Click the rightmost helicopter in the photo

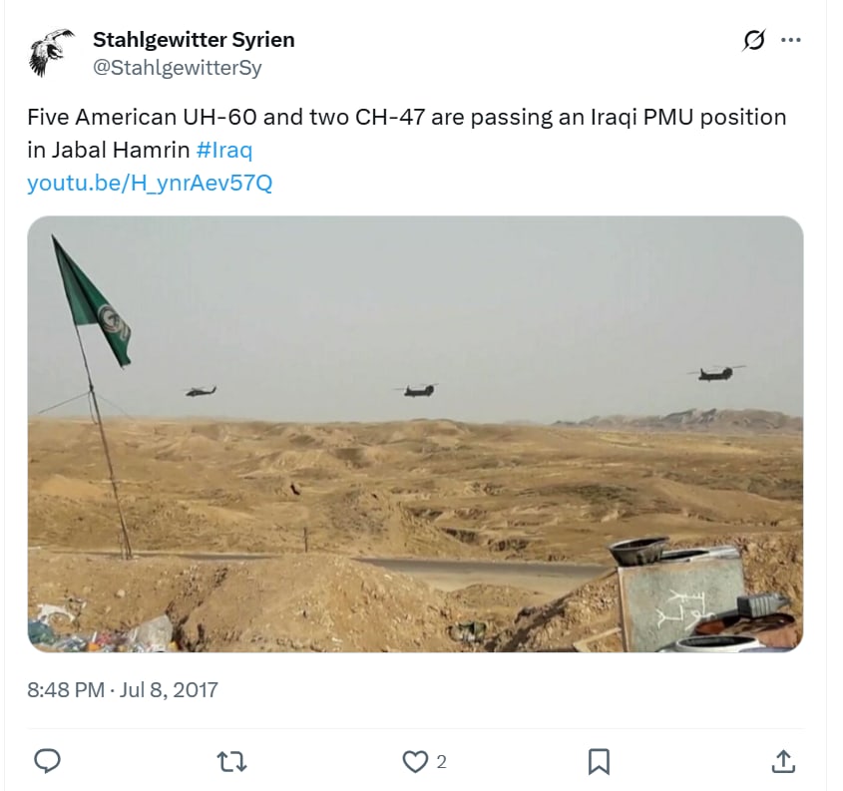(x=716, y=373)
